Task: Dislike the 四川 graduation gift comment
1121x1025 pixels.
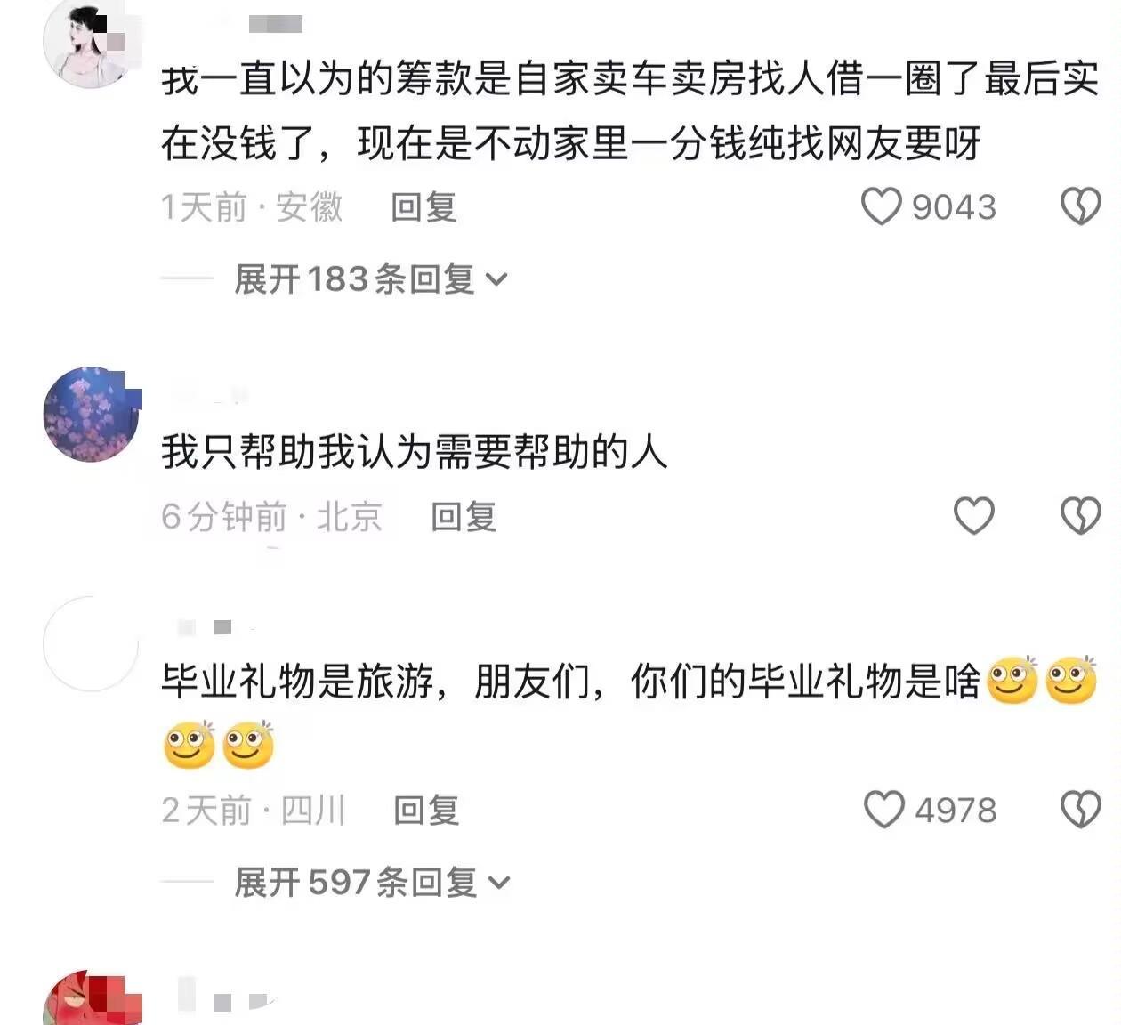Action: 1081,810
